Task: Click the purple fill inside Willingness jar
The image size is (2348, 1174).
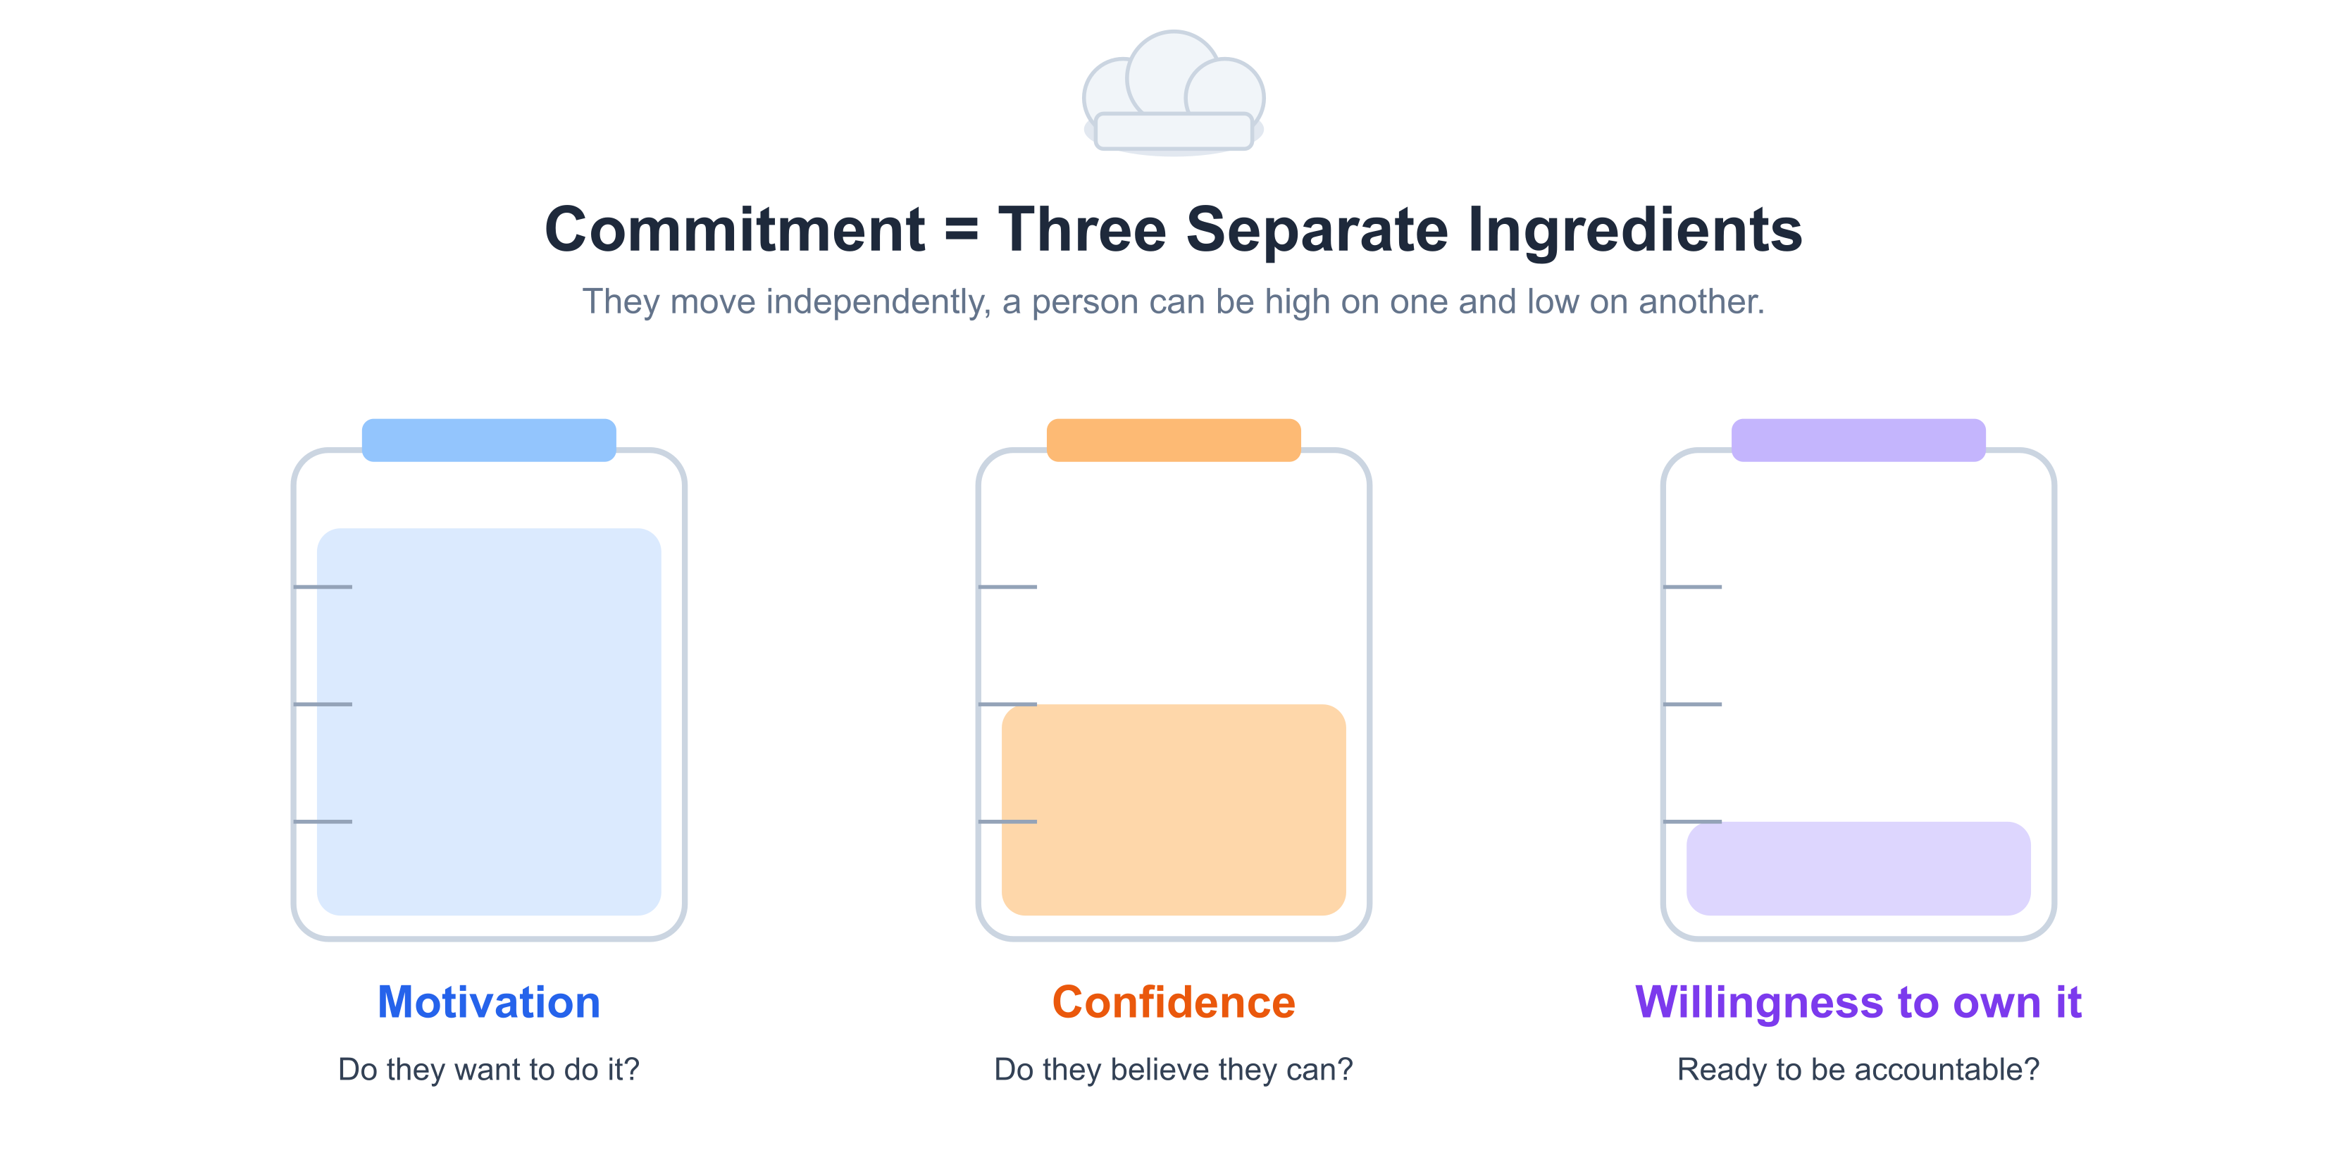Action: click(1858, 868)
